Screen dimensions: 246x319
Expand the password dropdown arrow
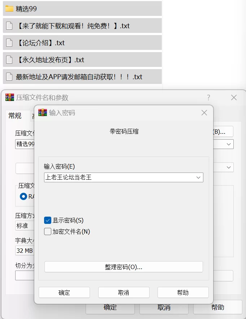click(198, 177)
